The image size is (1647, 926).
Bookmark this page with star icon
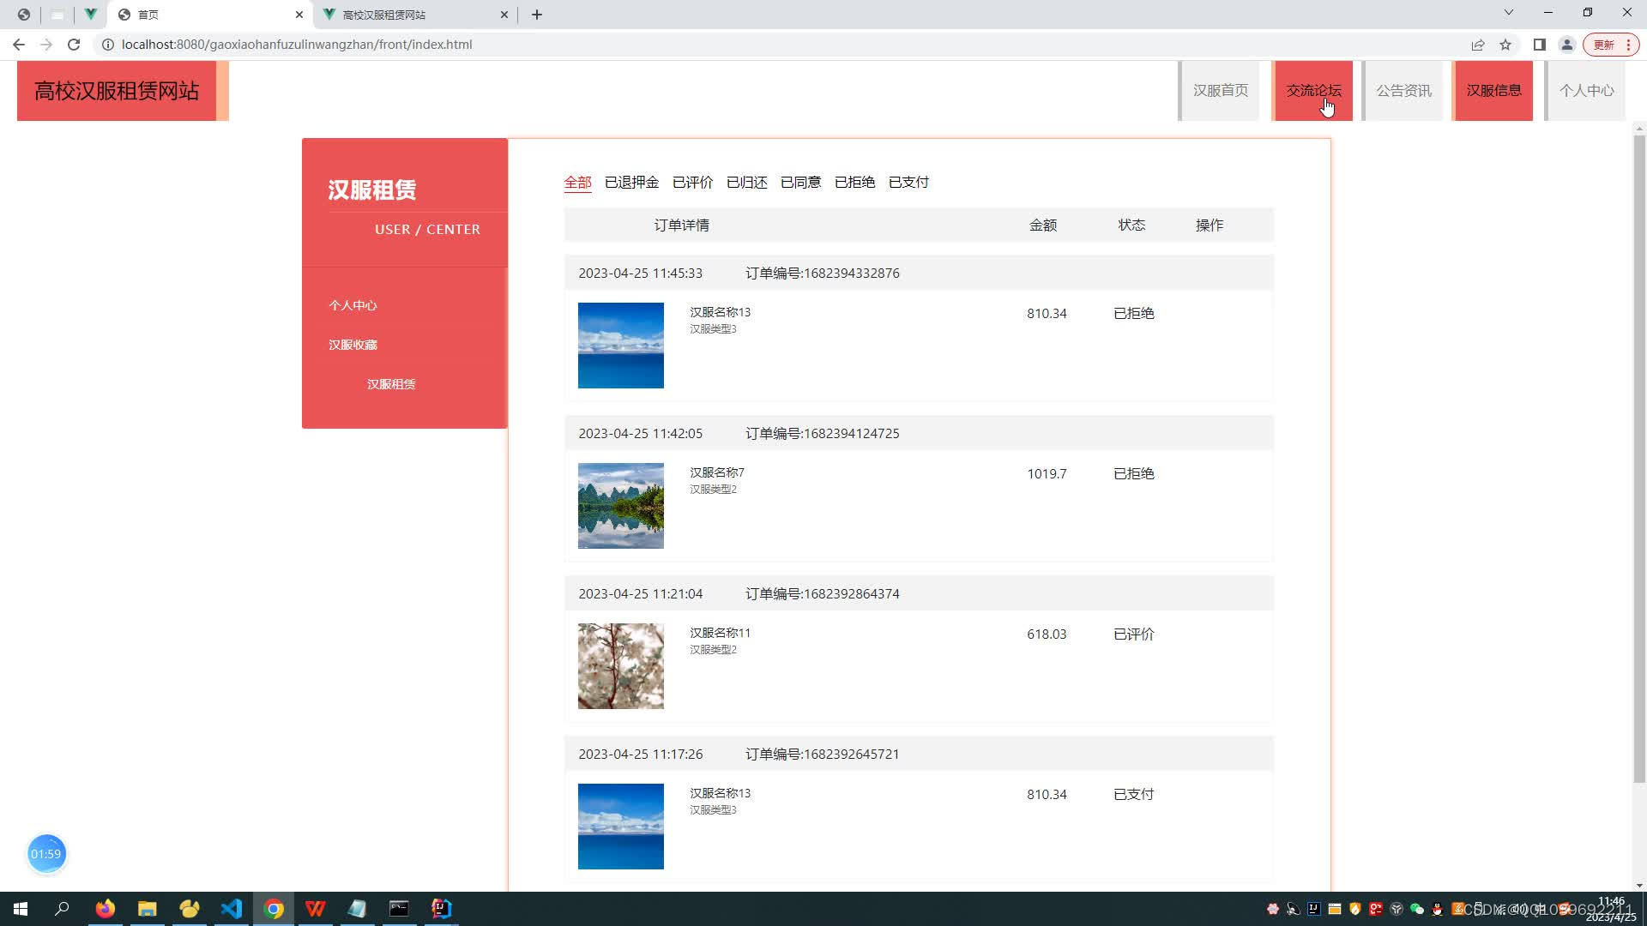point(1505,45)
